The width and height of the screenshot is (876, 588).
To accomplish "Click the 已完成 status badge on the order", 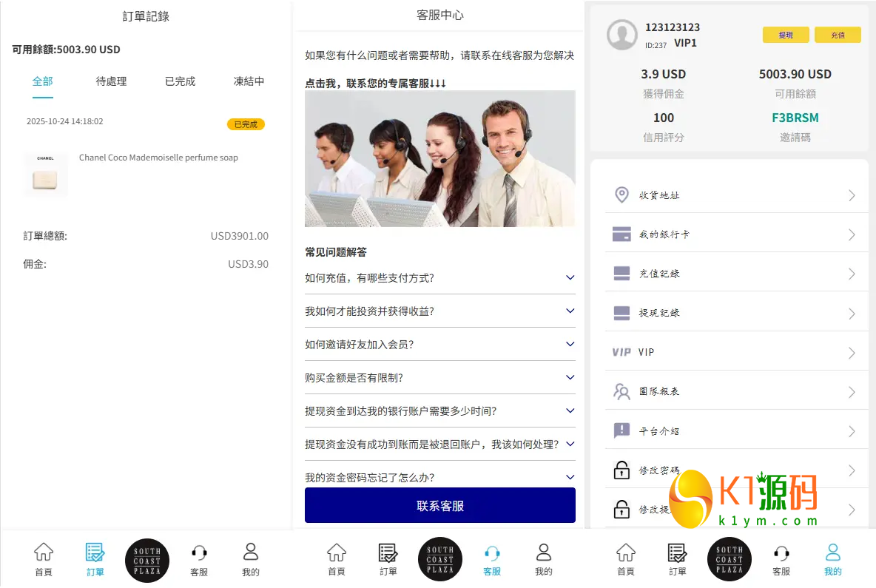I will click(x=246, y=124).
